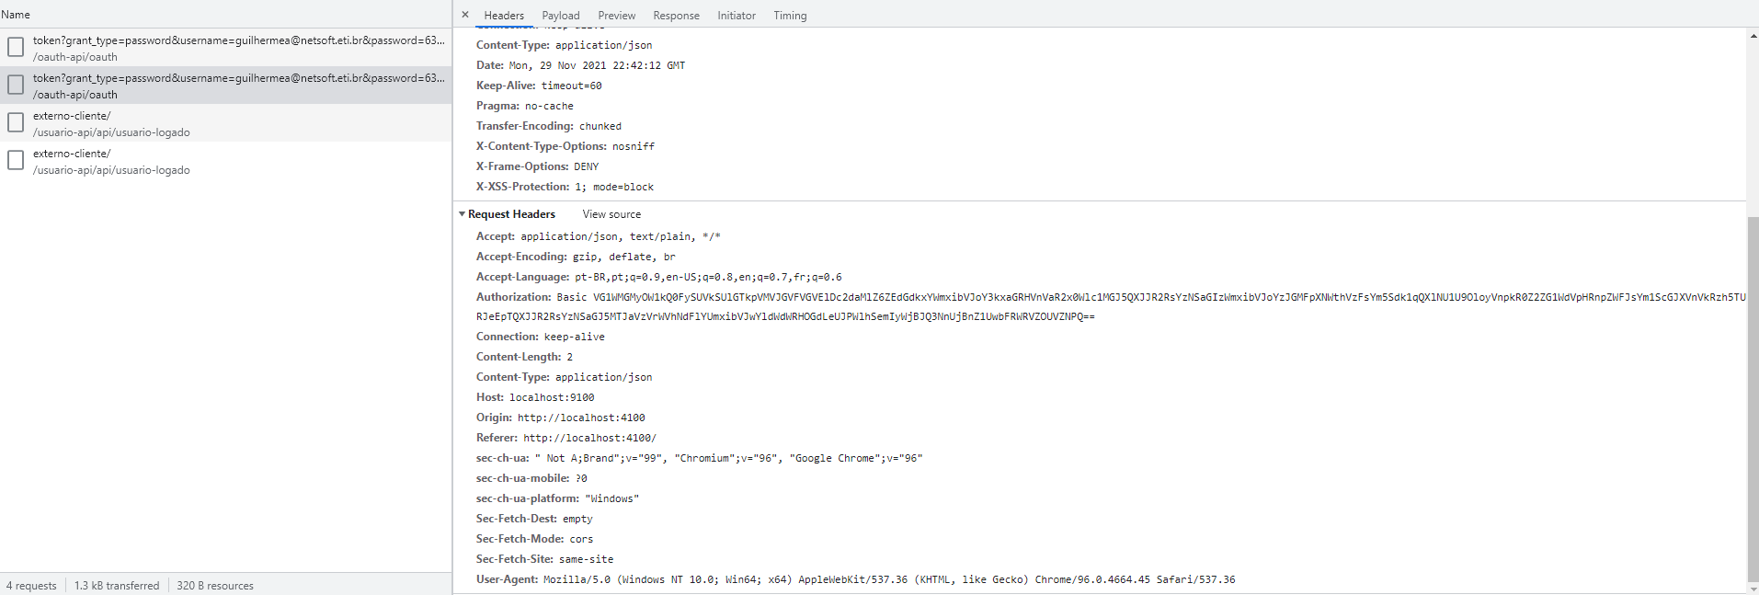This screenshot has width=1759, height=595.
Task: Click the X-XSS-Protection: 1; mode=block header
Action: (565, 187)
